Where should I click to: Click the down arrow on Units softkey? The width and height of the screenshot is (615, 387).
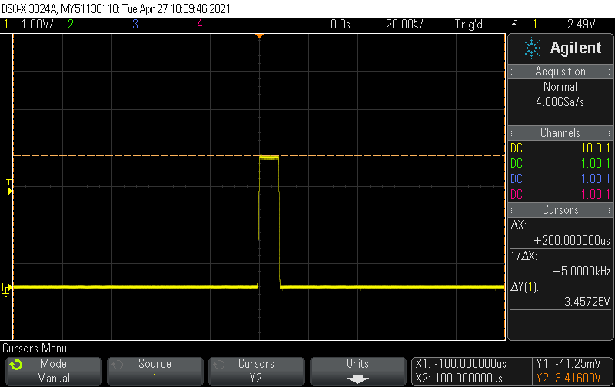click(x=357, y=379)
